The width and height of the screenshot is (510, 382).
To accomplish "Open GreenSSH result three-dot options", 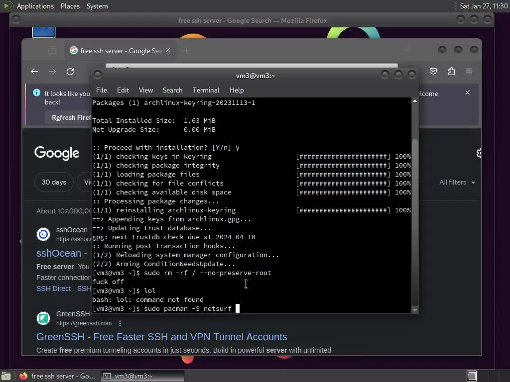I will [120, 323].
